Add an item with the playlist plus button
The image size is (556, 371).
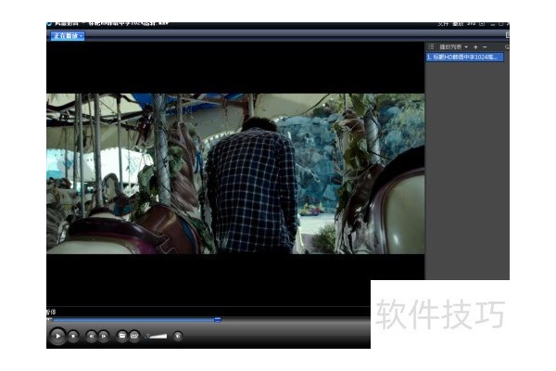475,47
